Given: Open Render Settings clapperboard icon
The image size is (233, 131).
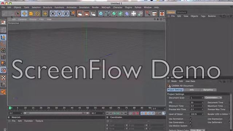Looking at the screenshot, I should (x=93, y=14).
